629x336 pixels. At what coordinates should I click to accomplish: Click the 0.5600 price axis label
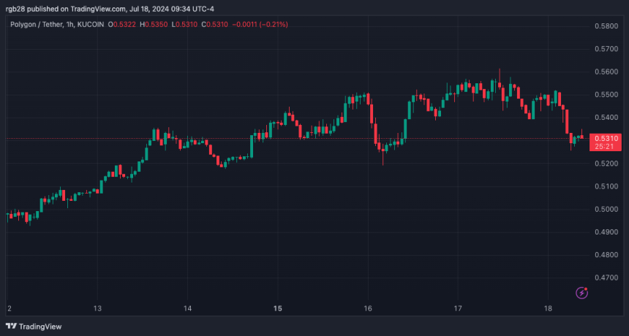(x=607, y=72)
